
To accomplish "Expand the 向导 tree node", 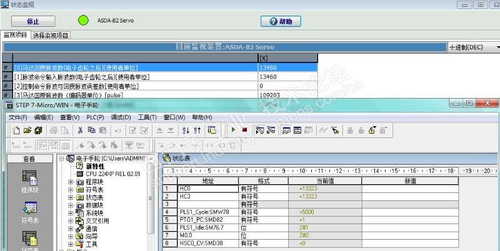I will coord(71,237).
